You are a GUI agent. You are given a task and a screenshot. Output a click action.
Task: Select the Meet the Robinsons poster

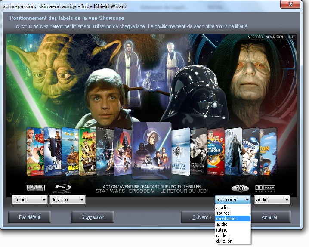pyautogui.click(x=216, y=151)
